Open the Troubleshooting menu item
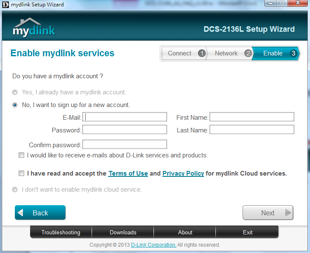 click(61, 232)
